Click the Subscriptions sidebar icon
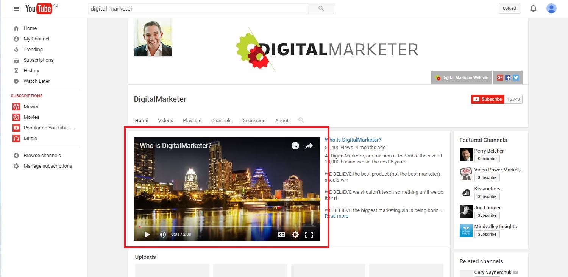Viewport: 568px width, 277px height. coord(16,60)
